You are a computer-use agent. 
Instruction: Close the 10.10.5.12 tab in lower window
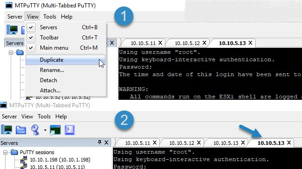pyautogui.click(x=199, y=143)
